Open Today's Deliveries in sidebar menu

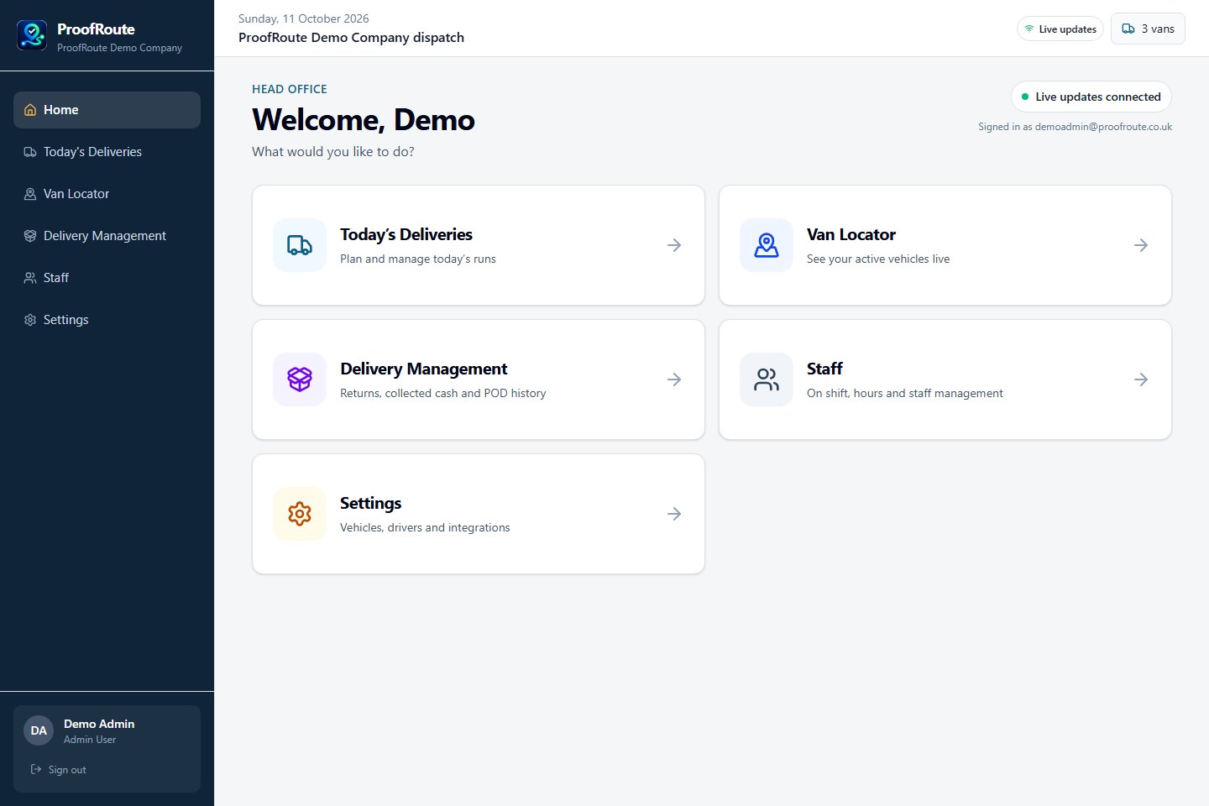(107, 152)
